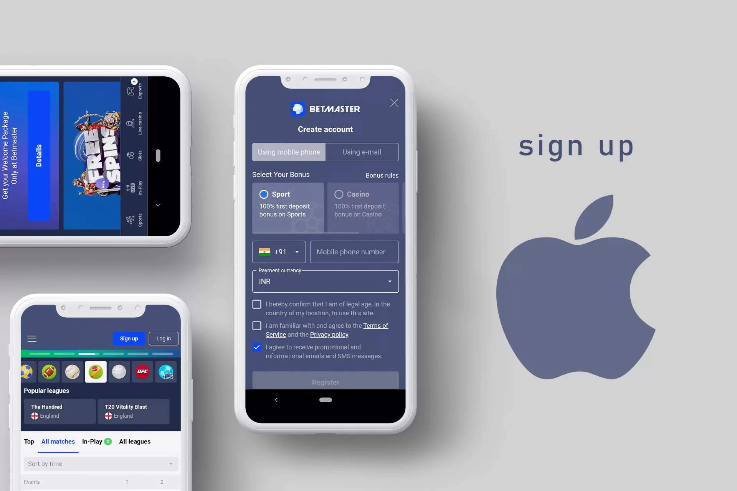Click the Register button

(x=325, y=381)
